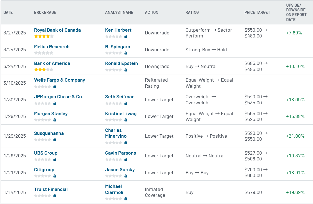Click lock icon under Susquehanna brokerage
The width and height of the screenshot is (313, 204).
click(x=55, y=140)
